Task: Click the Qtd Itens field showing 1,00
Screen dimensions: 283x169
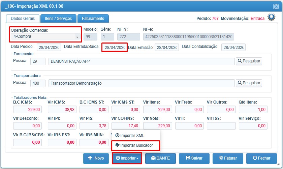Action: 253,109
